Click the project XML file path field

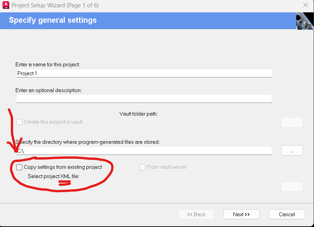pyautogui.click(x=144, y=186)
